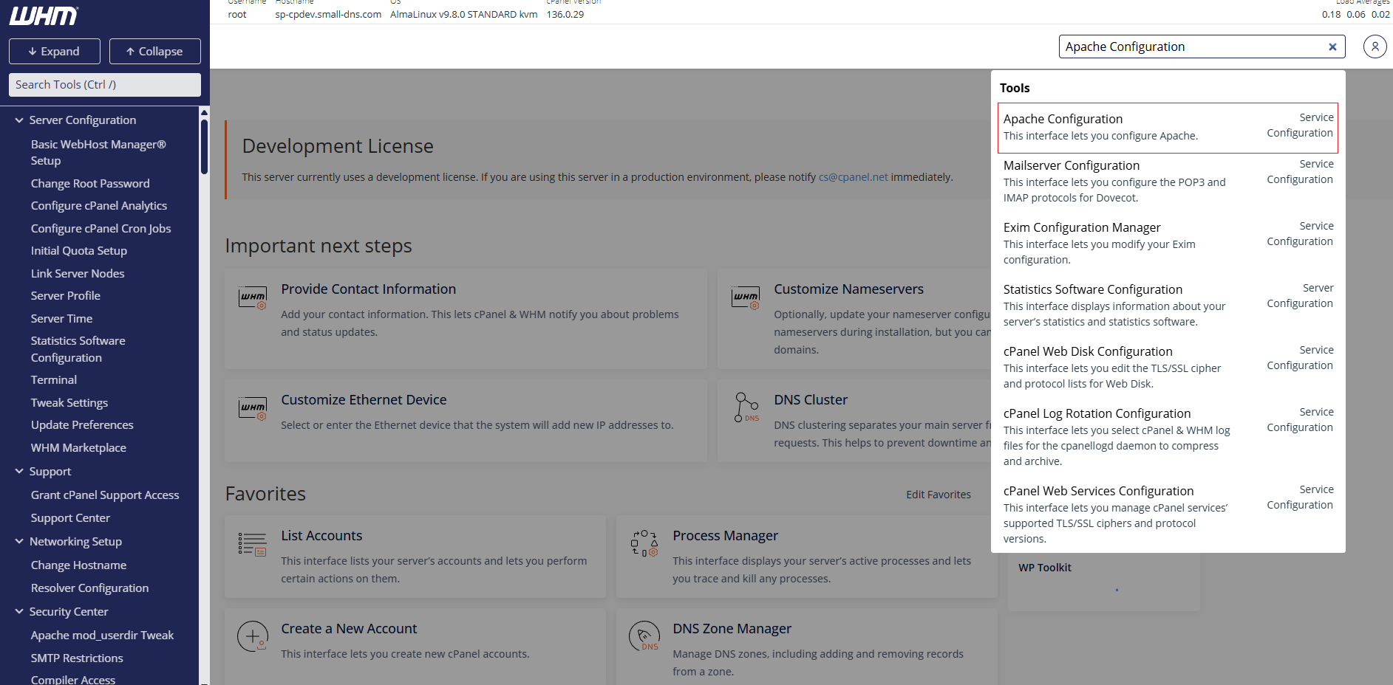This screenshot has width=1393, height=685.
Task: Open Configure cPanel Cron Jobs
Action: tap(101, 228)
